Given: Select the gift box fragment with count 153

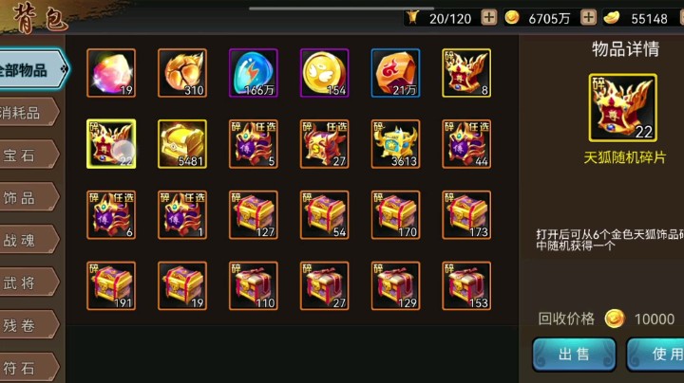Looking at the screenshot, I should pyautogui.click(x=466, y=285).
